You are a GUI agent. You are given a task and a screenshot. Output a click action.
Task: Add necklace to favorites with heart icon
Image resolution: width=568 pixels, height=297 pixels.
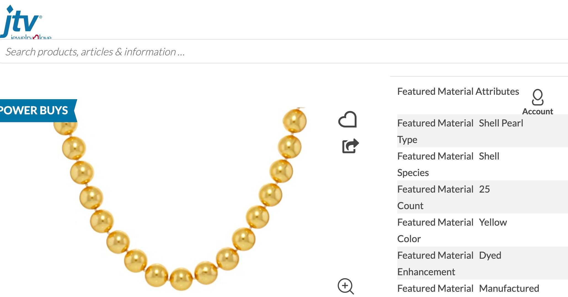click(x=347, y=119)
